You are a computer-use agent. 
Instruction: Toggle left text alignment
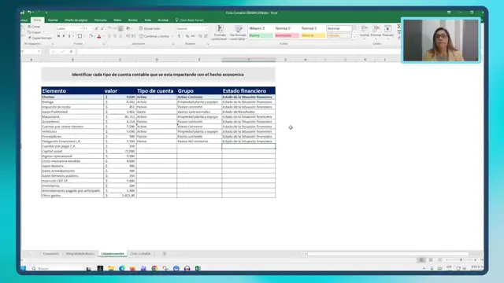point(109,36)
